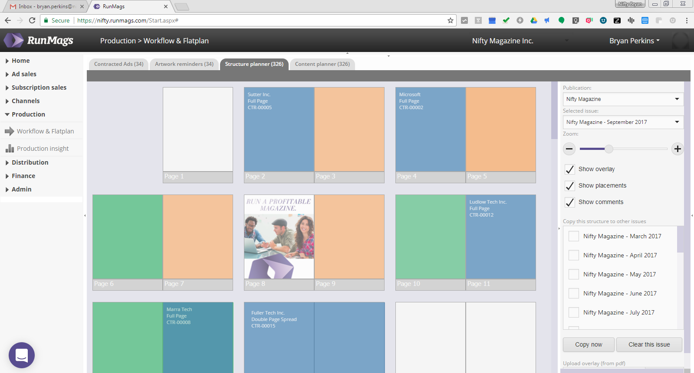Select Structure planner (326) tab
Screen dimensions: 694x373
[254, 64]
